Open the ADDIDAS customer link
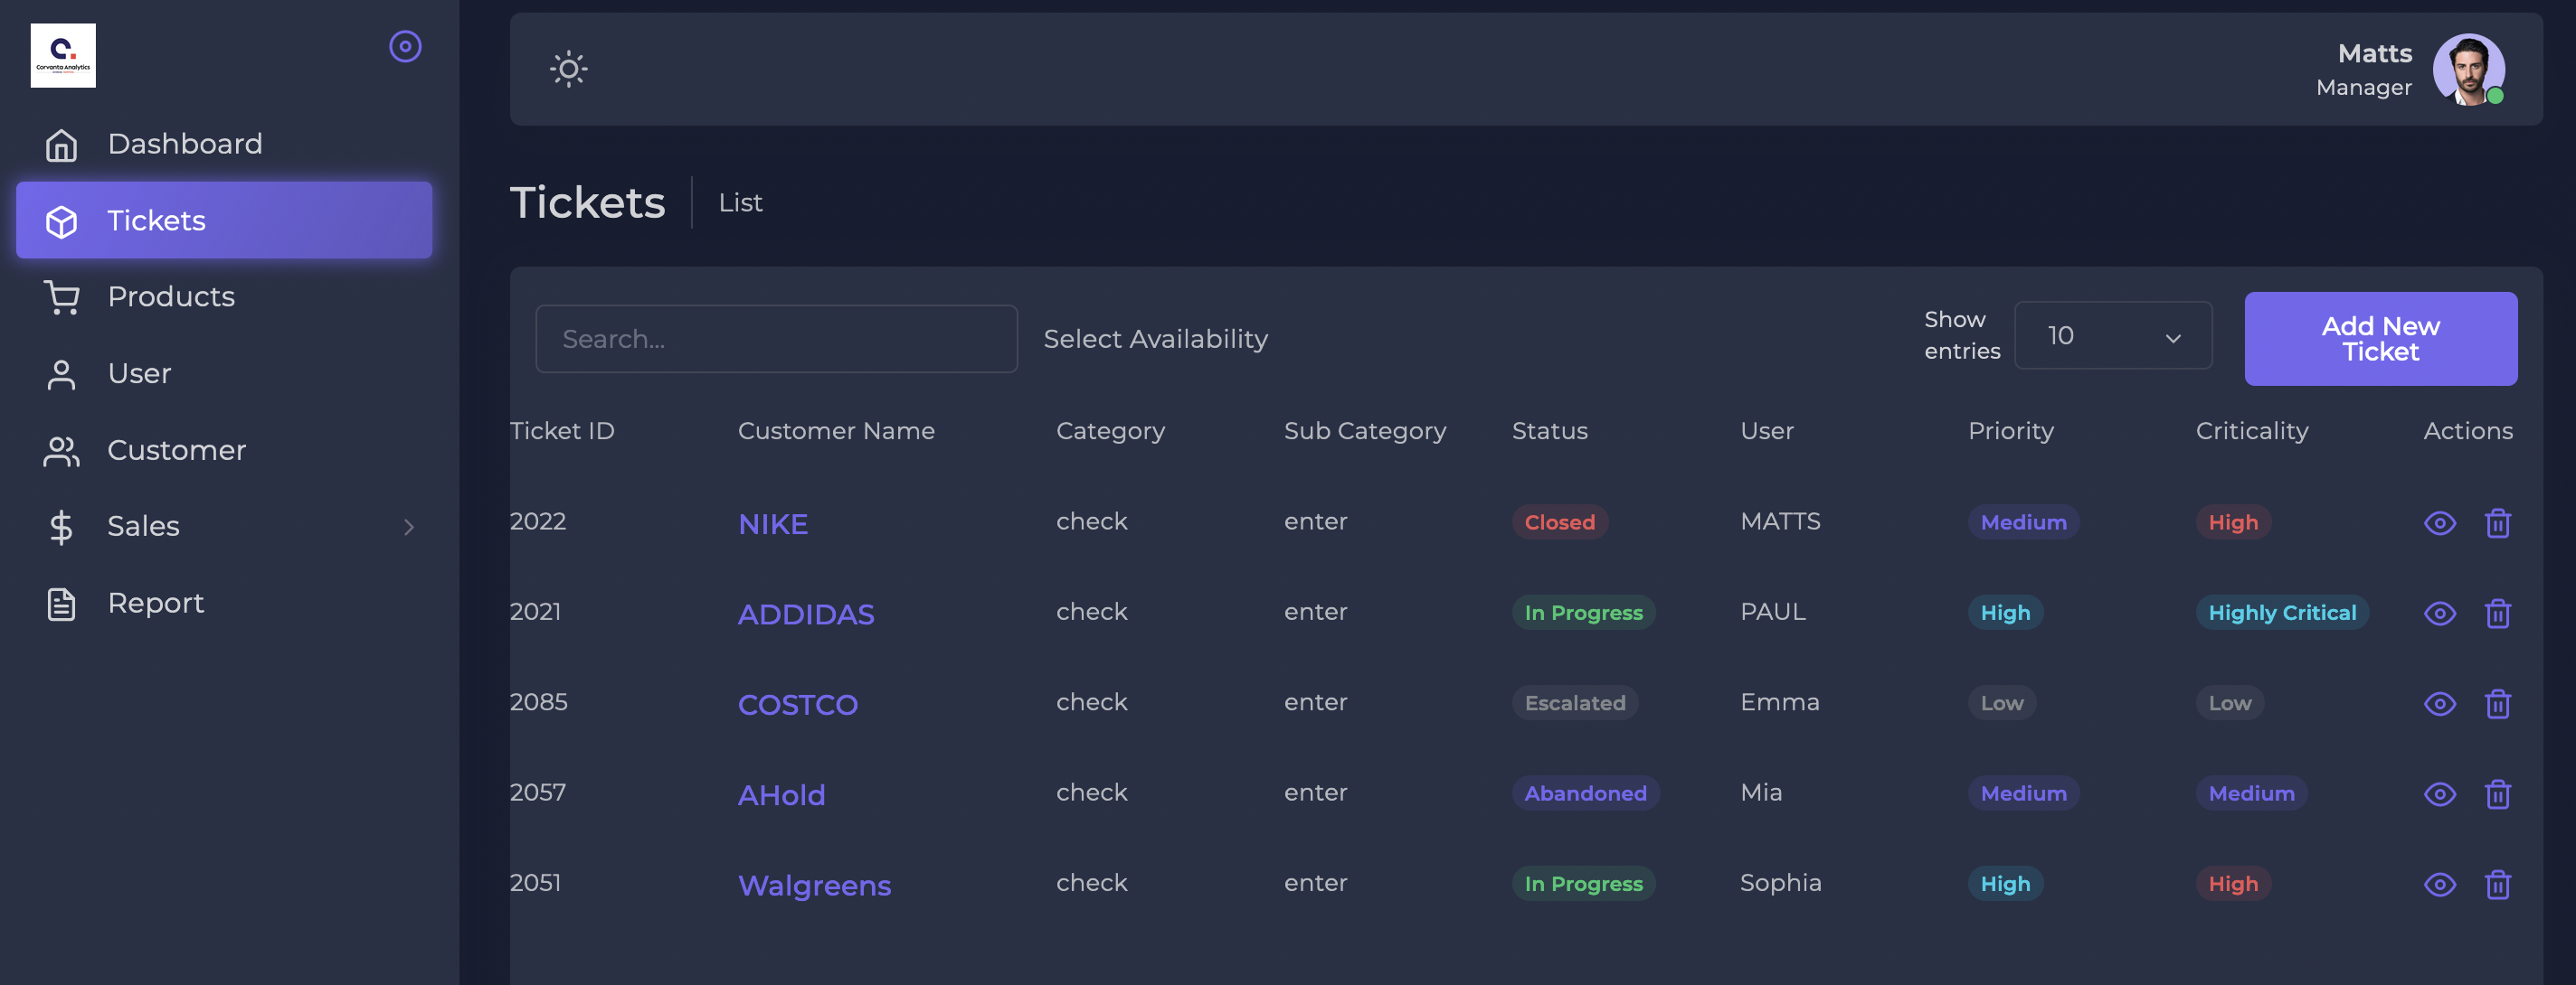The image size is (2576, 985). (806, 614)
